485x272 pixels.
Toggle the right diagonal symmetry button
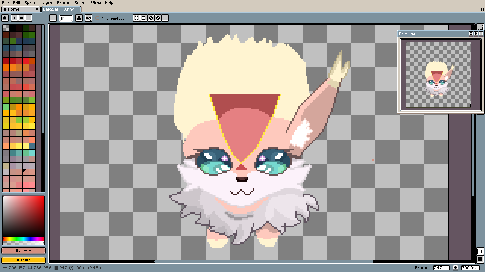pyautogui.click(x=151, y=18)
